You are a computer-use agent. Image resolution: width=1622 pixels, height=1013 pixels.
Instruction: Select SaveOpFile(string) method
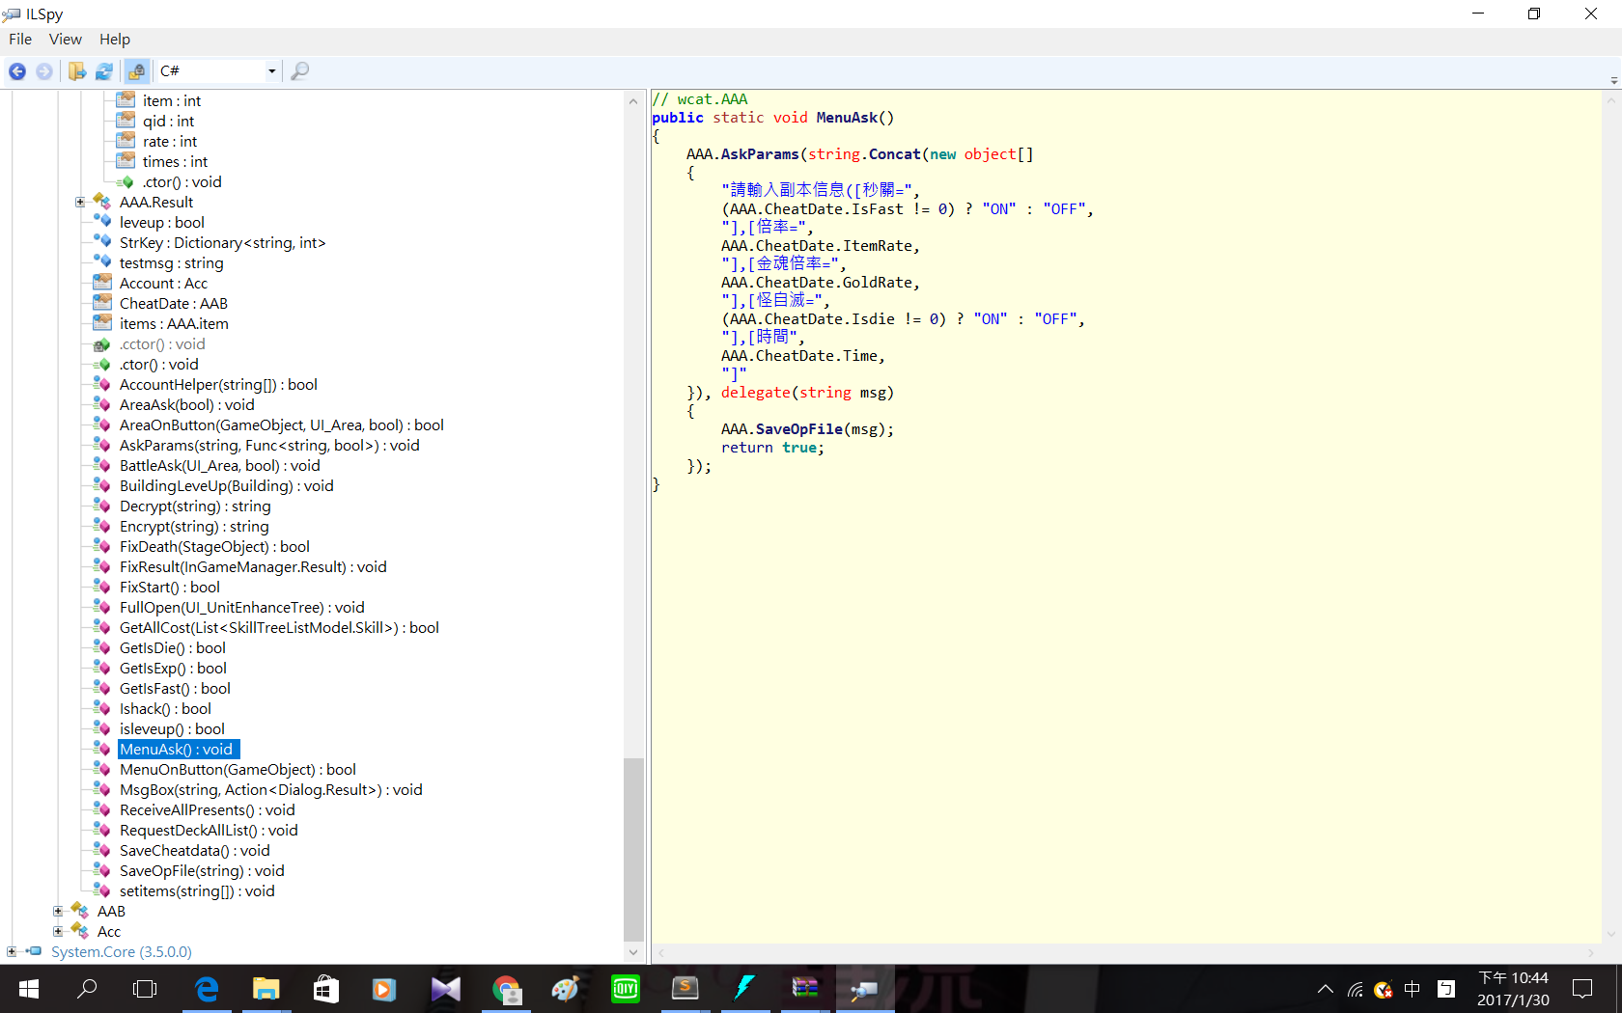(x=202, y=871)
